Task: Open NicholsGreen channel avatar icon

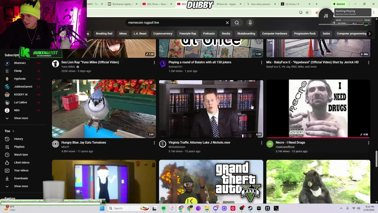Action: coord(163,144)
